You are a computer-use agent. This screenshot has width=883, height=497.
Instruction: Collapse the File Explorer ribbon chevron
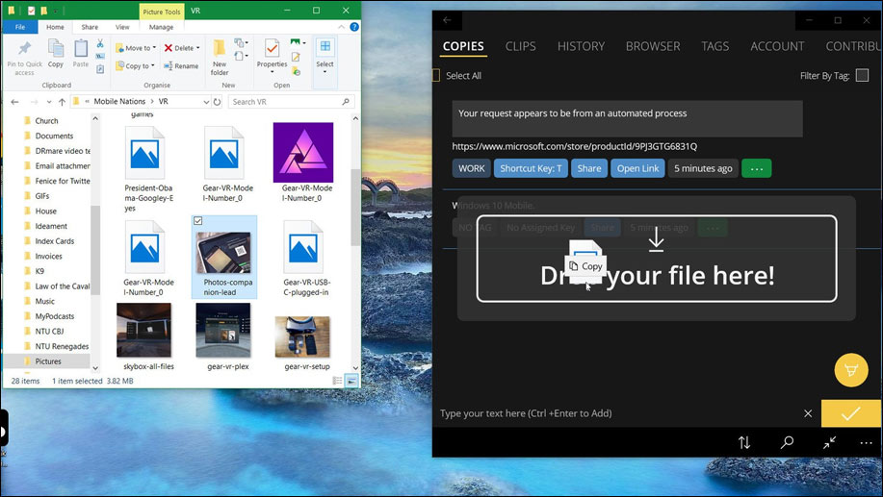point(341,27)
